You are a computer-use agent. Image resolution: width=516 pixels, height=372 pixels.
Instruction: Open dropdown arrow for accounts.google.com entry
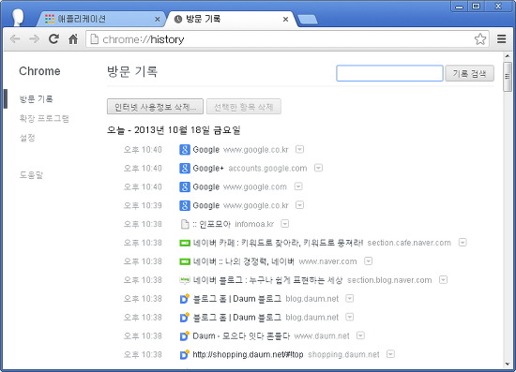[x=318, y=169]
